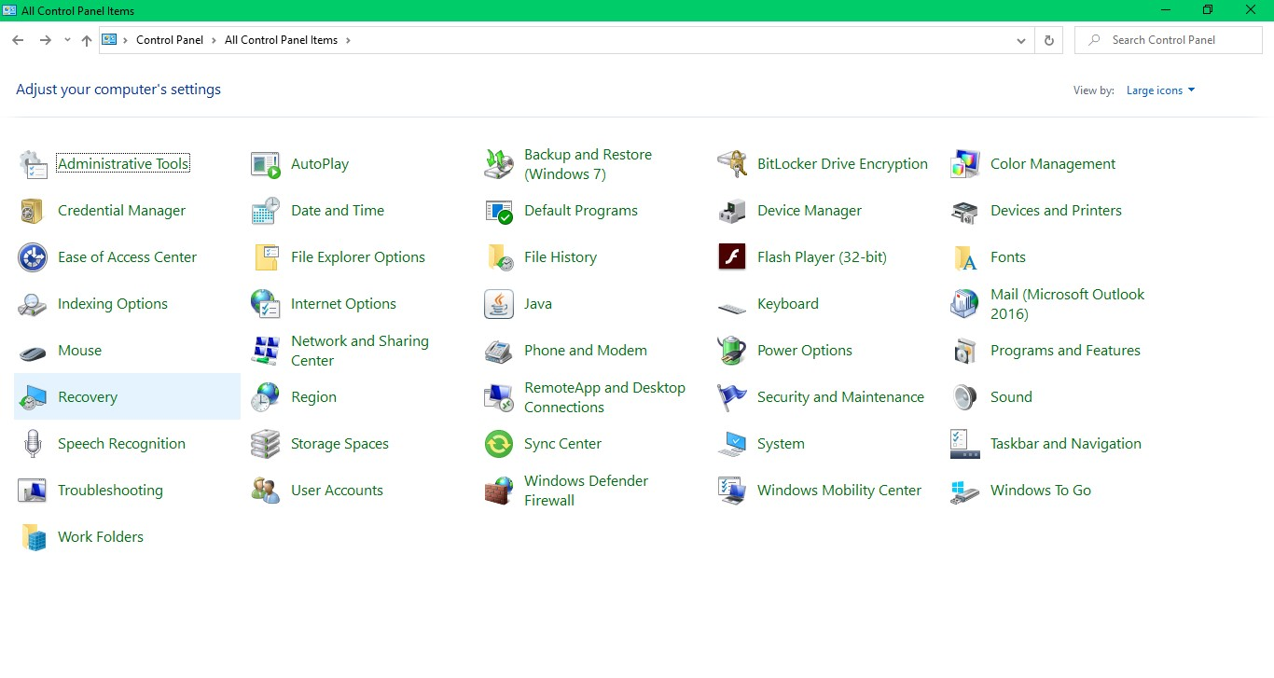Image resolution: width=1274 pixels, height=678 pixels.
Task: Restore down the Control Panel window
Action: pyautogui.click(x=1208, y=10)
